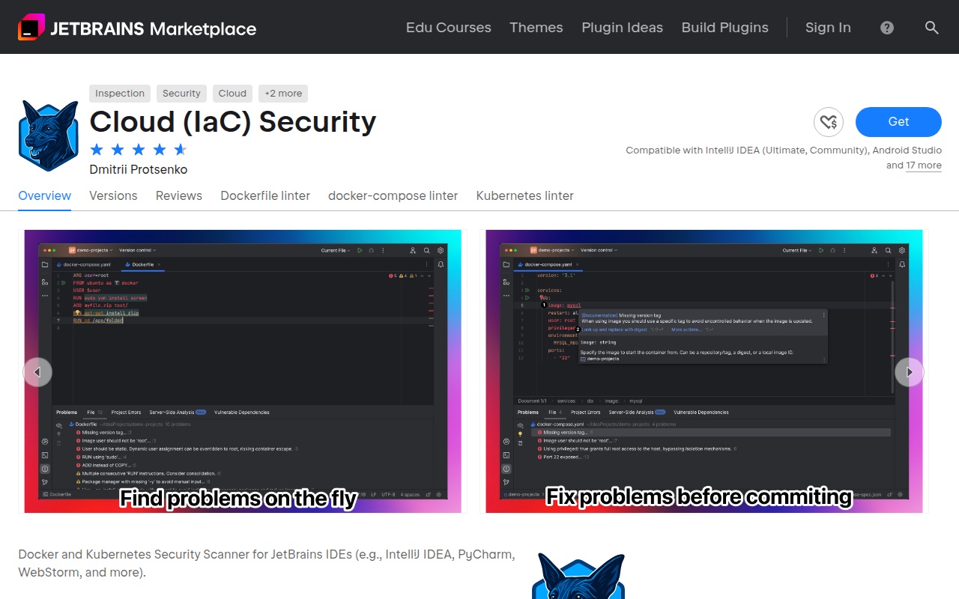Open the Reviews tab
Screen dimensions: 959x599
(179, 195)
